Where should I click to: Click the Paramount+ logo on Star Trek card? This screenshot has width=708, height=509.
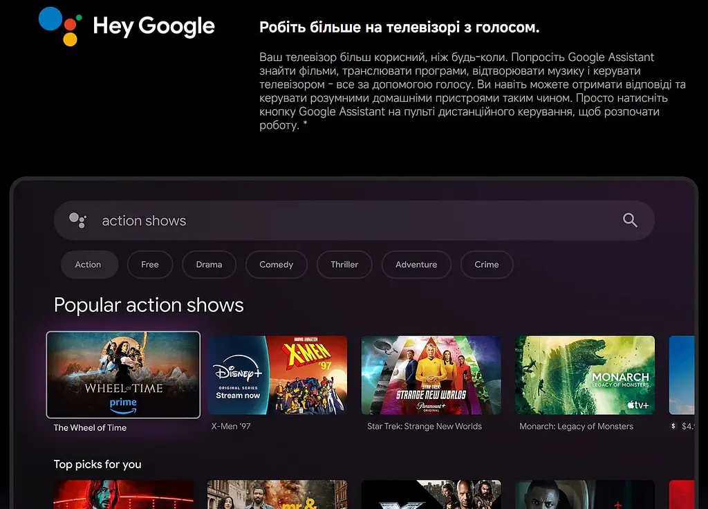tap(431, 407)
